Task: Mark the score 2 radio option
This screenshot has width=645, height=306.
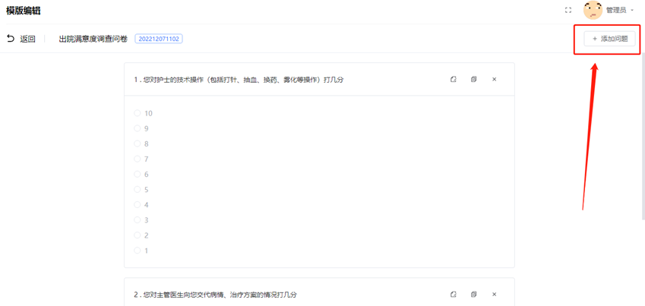Action: [138, 235]
